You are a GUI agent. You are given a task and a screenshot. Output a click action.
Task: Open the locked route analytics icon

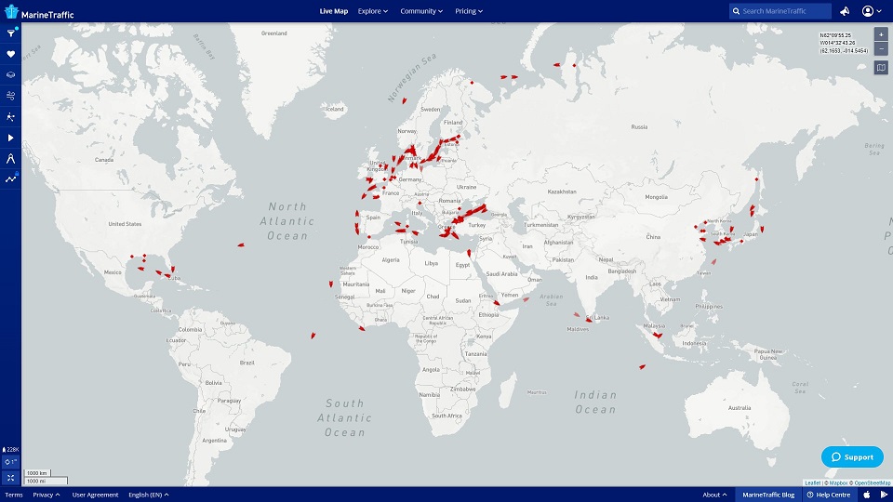coord(10,178)
